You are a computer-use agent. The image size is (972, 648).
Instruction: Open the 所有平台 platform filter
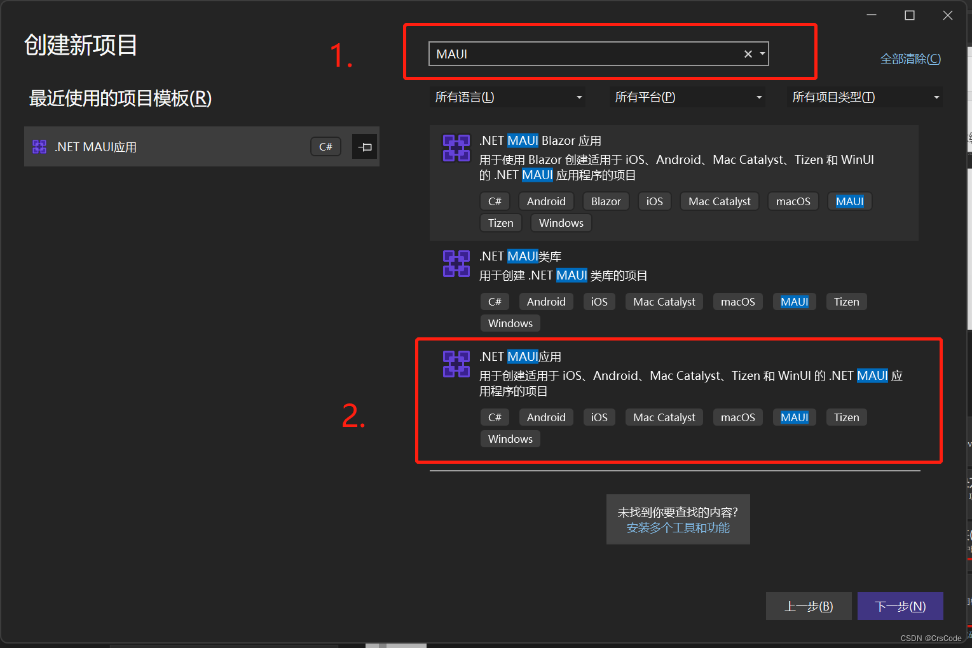click(x=687, y=97)
